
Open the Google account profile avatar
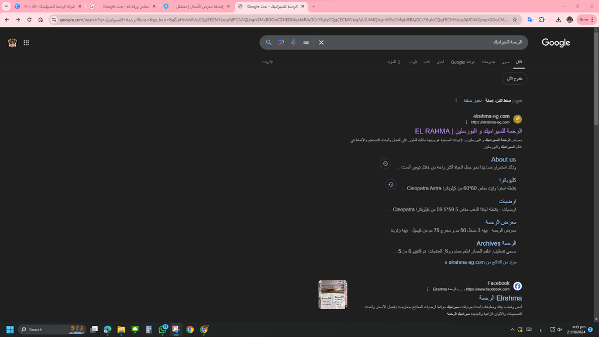12,43
